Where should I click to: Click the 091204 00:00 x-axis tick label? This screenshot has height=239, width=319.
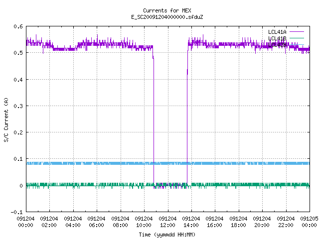25,222
